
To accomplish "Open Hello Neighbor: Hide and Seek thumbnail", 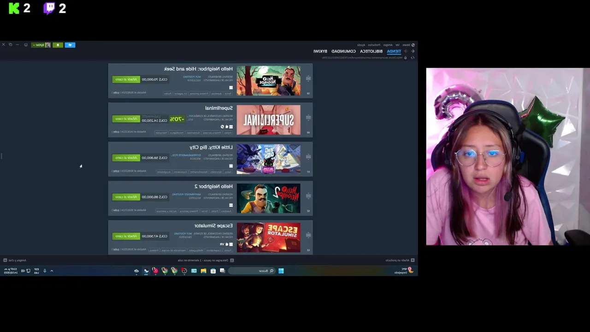I will 268,81.
